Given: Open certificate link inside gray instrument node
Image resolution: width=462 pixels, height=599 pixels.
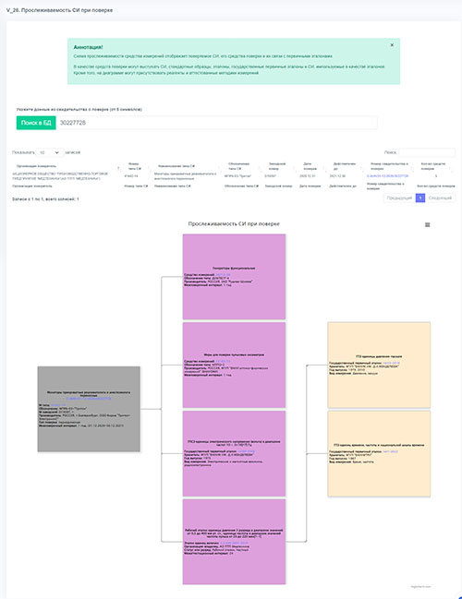Looking at the screenshot, I should [x=89, y=399].
